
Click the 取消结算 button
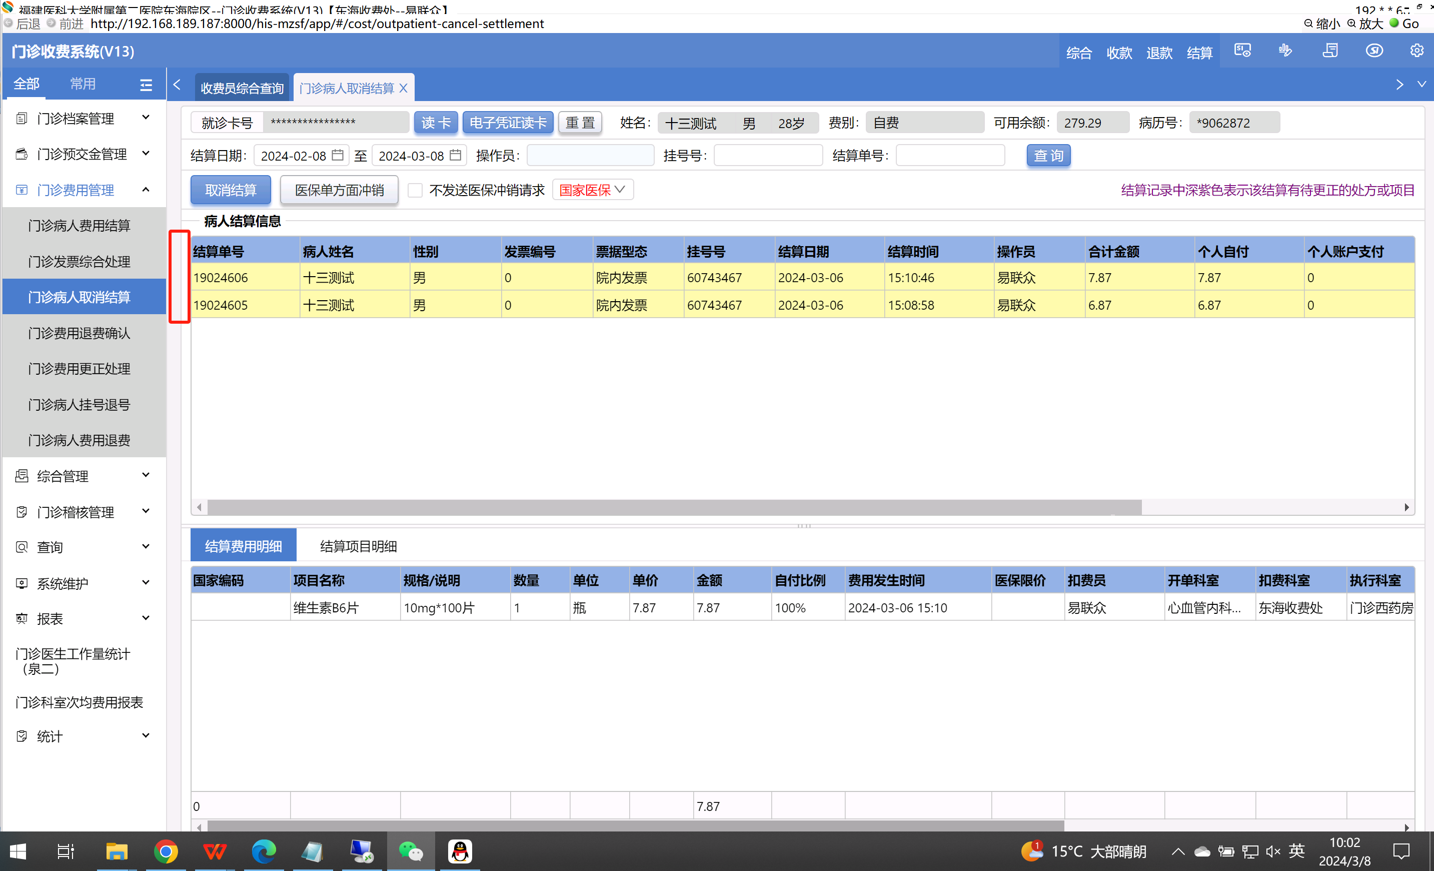[x=231, y=191]
